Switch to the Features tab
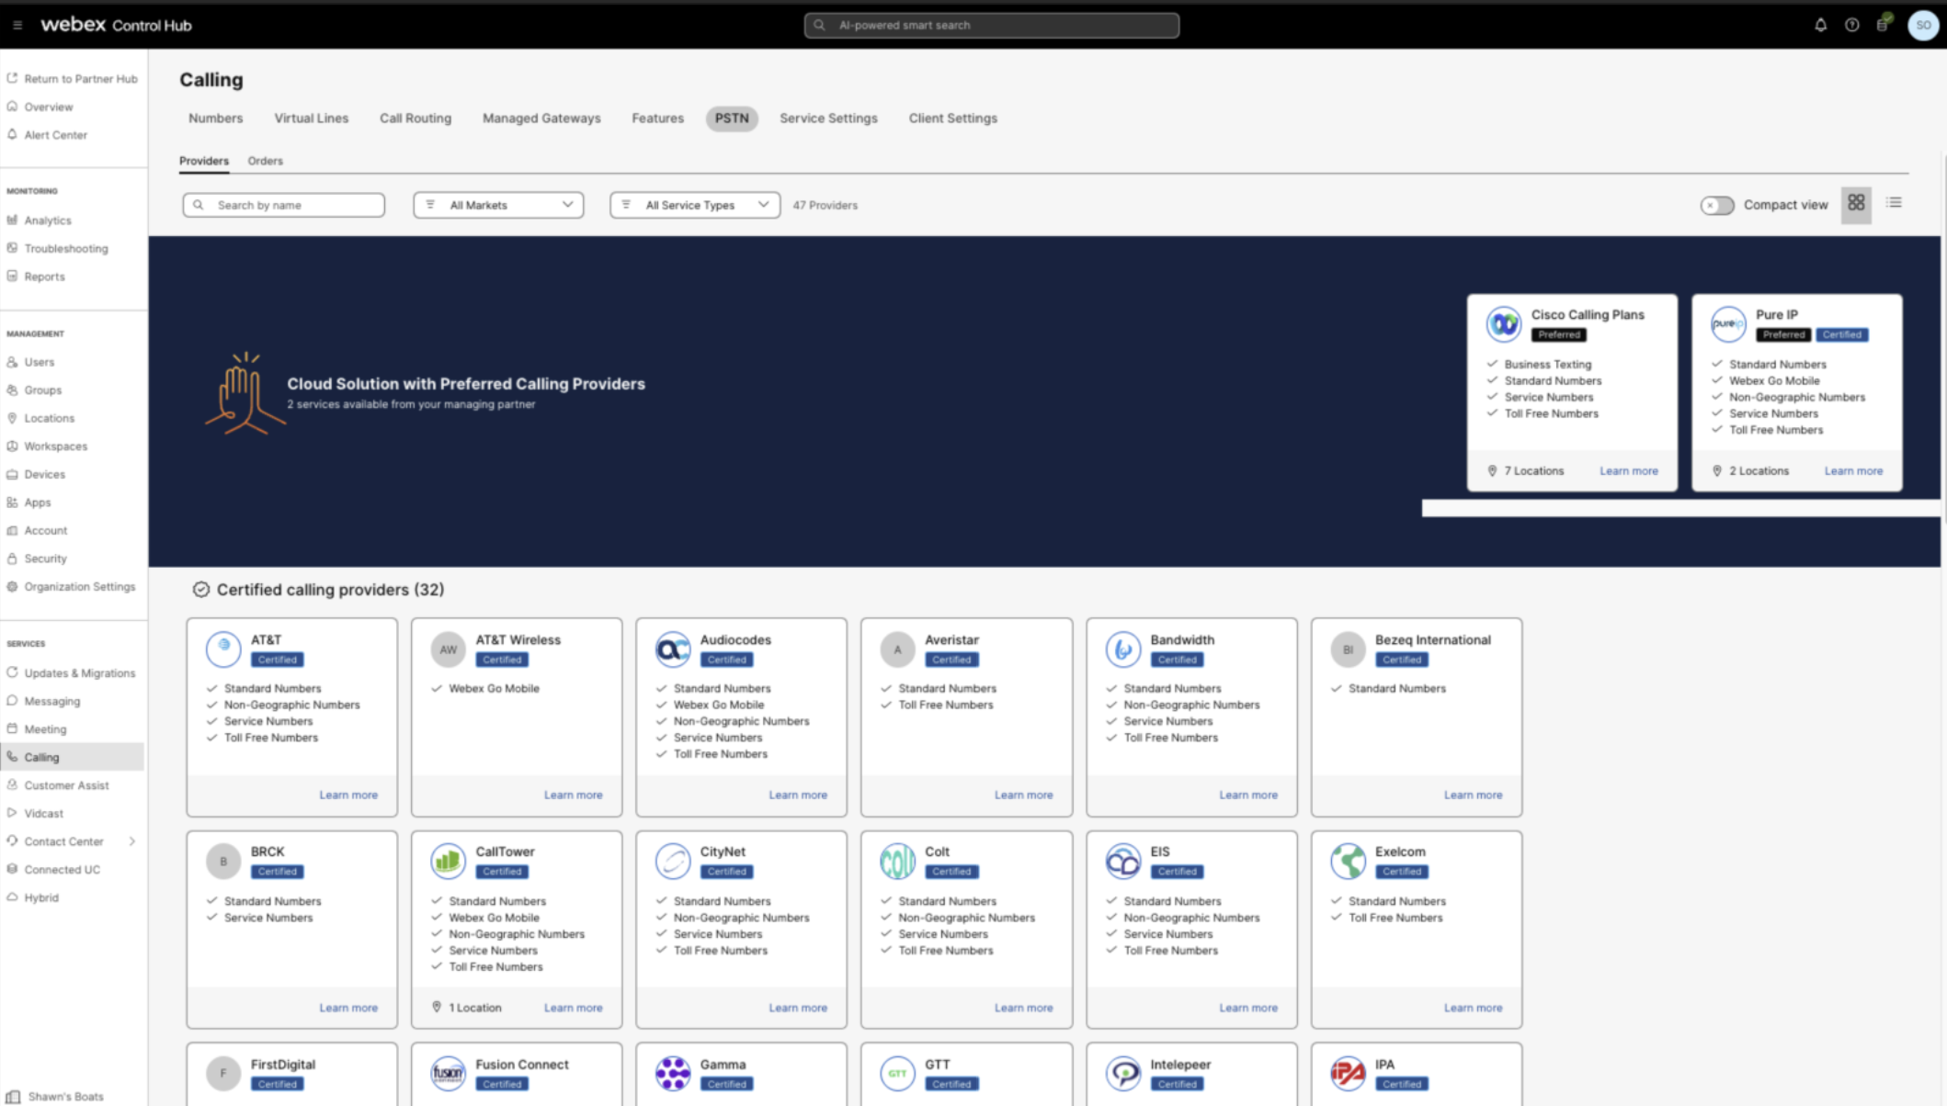 [x=657, y=118]
